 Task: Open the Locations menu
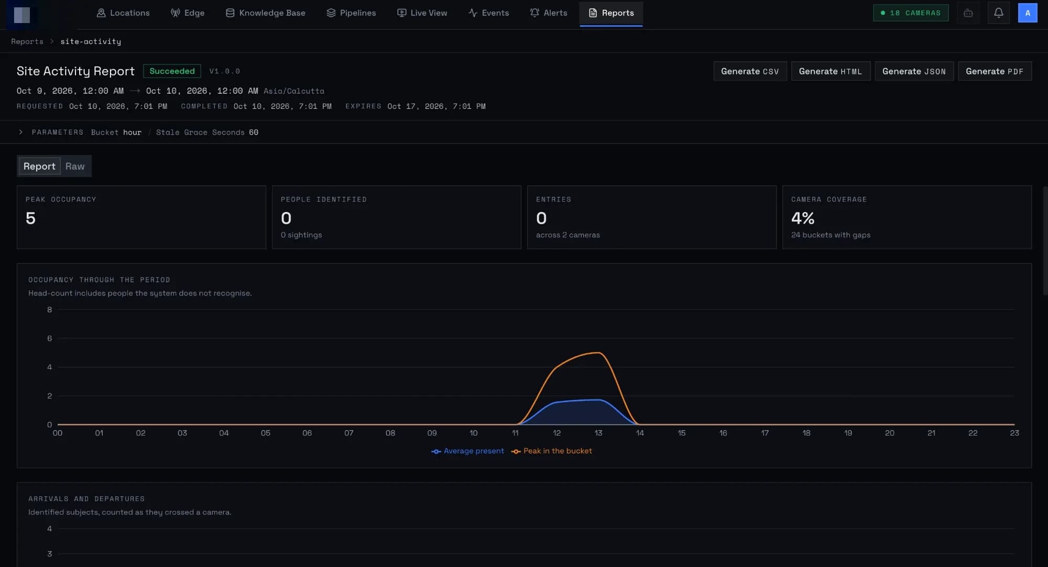pyautogui.click(x=123, y=13)
